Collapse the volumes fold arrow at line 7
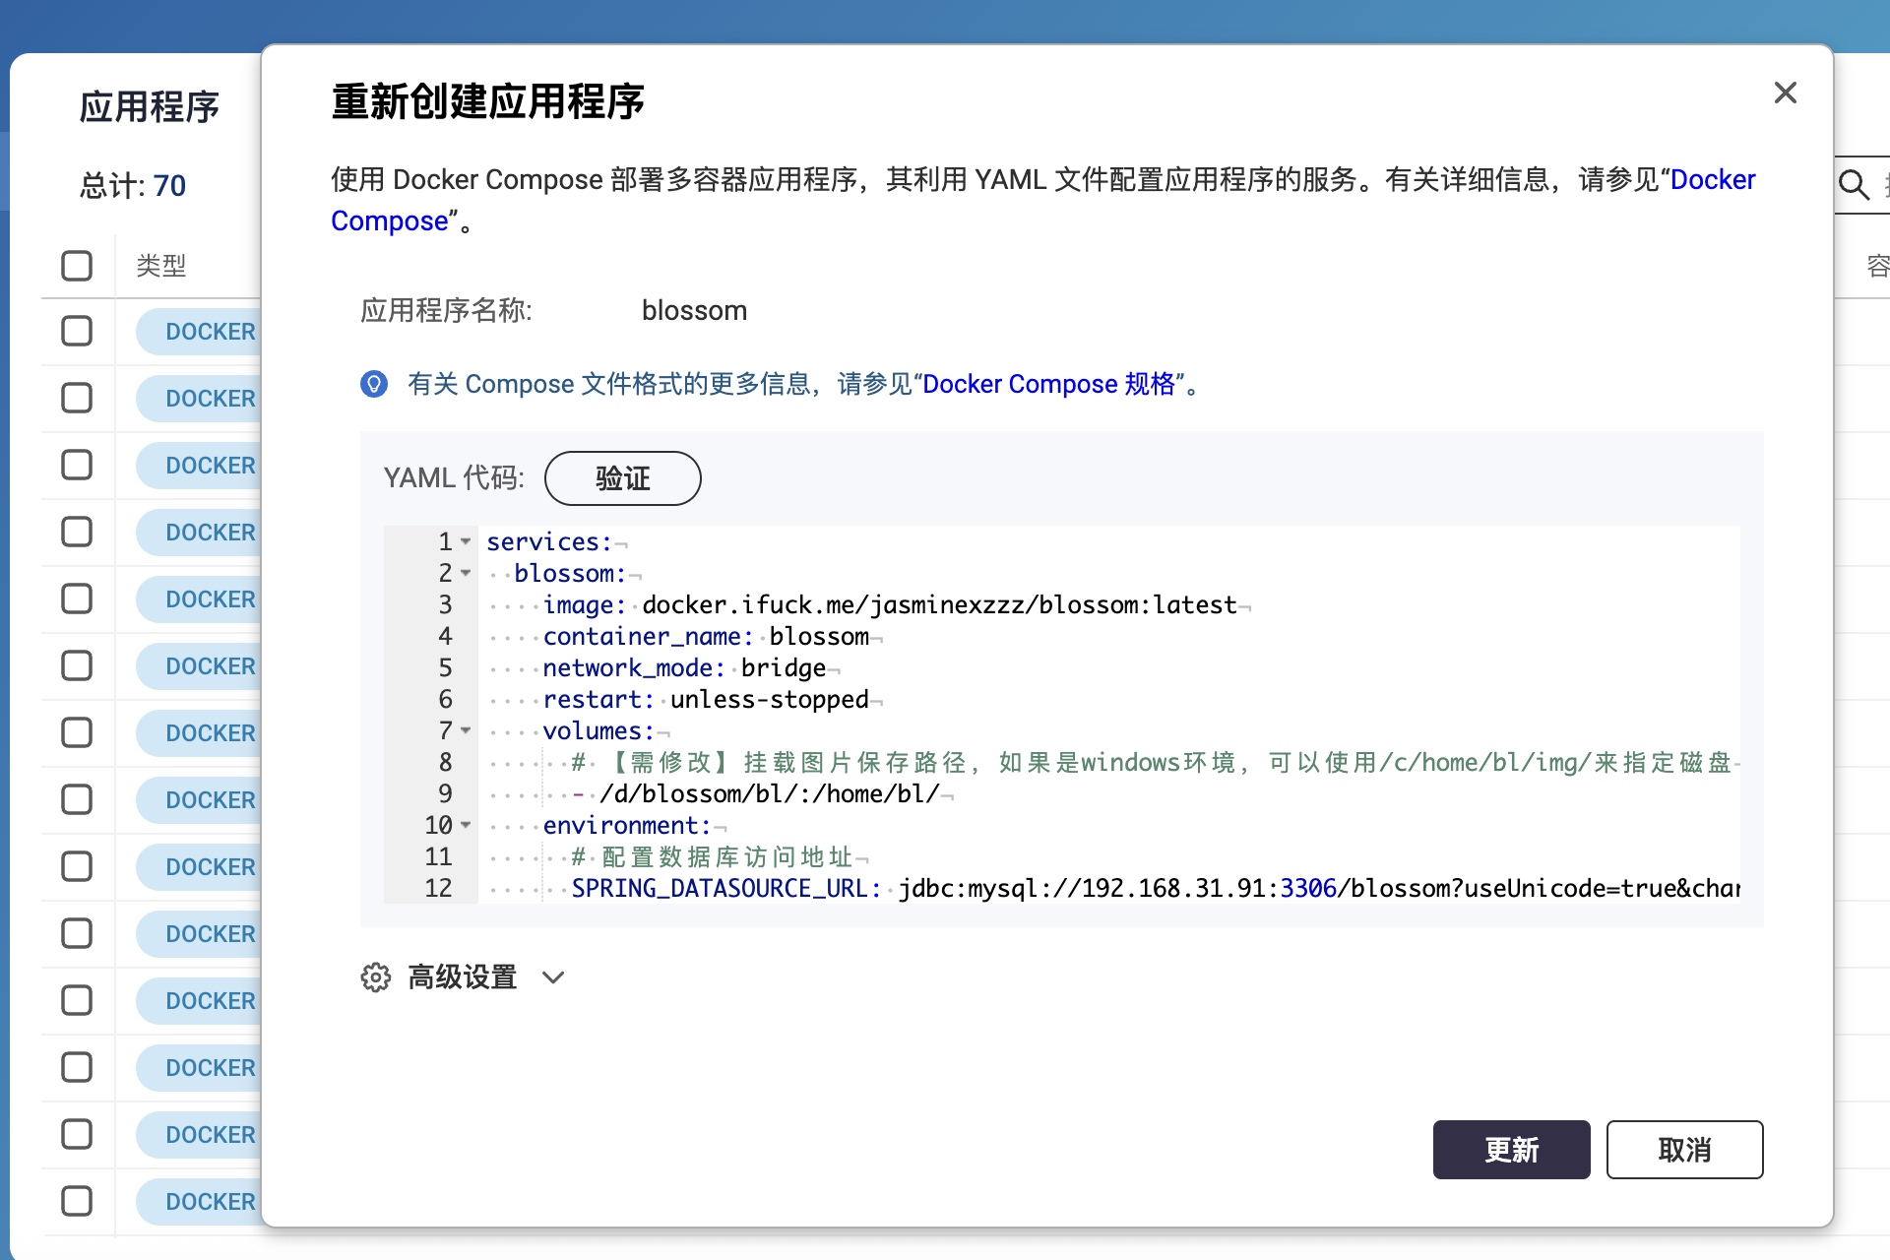Image resolution: width=1890 pixels, height=1260 pixels. pos(466,730)
